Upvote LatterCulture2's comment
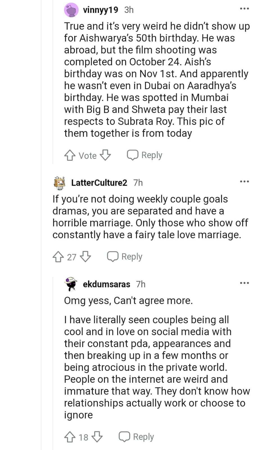 click(58, 257)
